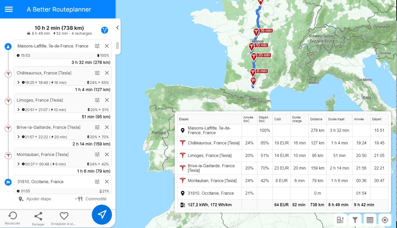Expand Châteauroux charging stop details
397x228 pixels.
tap(19, 82)
